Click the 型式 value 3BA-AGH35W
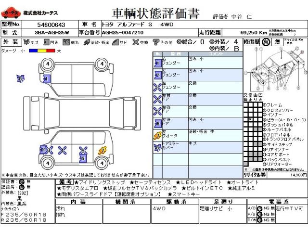308x231 pixels. coord(52,33)
